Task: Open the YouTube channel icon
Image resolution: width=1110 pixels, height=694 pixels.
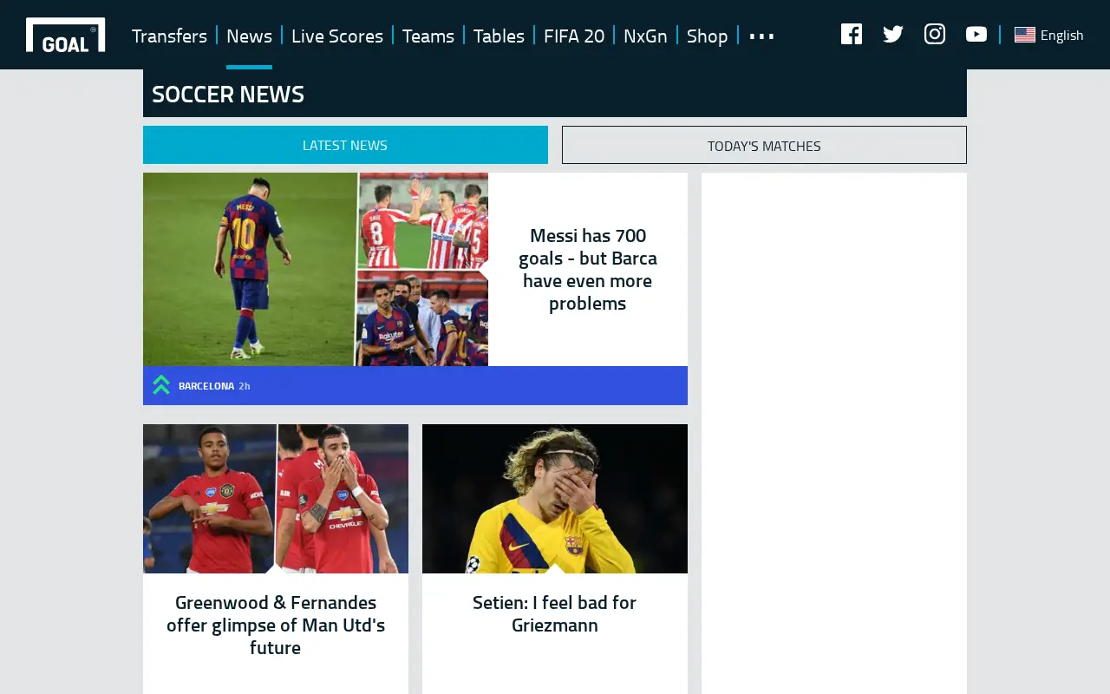Action: pyautogui.click(x=976, y=34)
